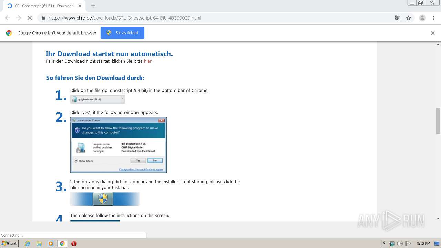
Task: Click the Google Chrome logo in infobar
Action: point(9,33)
